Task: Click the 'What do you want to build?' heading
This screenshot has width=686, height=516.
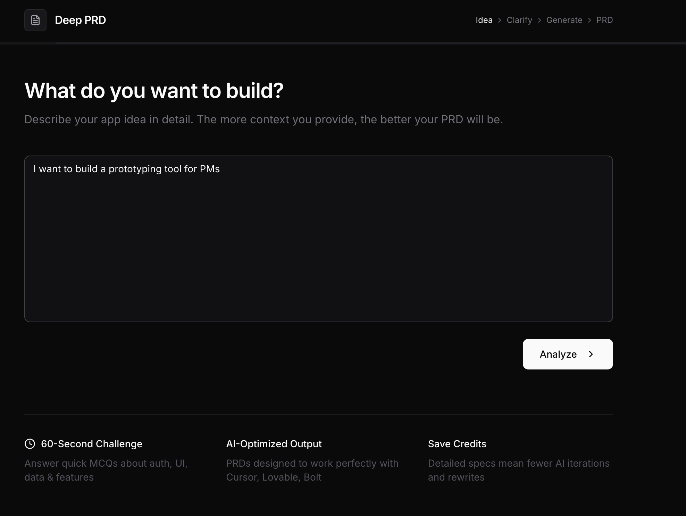Action: 154,91
